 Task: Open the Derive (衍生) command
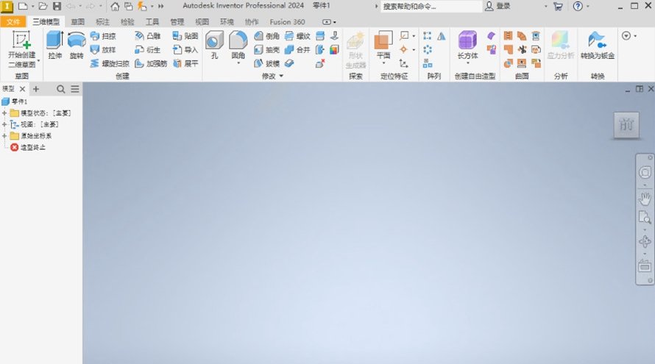pos(148,50)
